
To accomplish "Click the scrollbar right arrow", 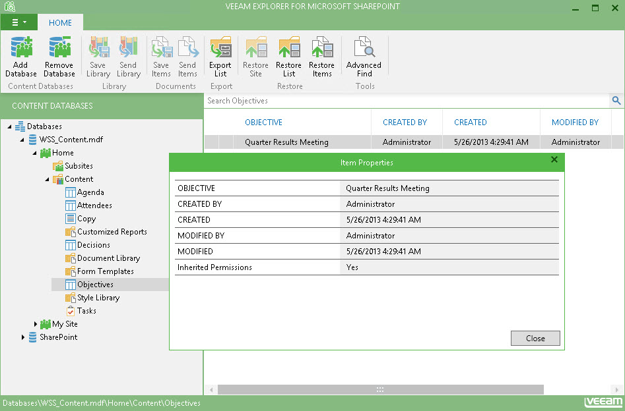I will point(616,389).
